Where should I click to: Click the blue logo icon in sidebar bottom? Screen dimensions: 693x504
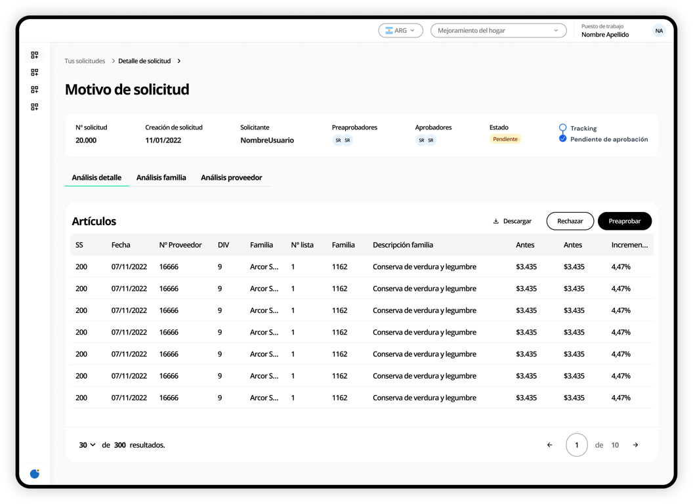click(35, 474)
